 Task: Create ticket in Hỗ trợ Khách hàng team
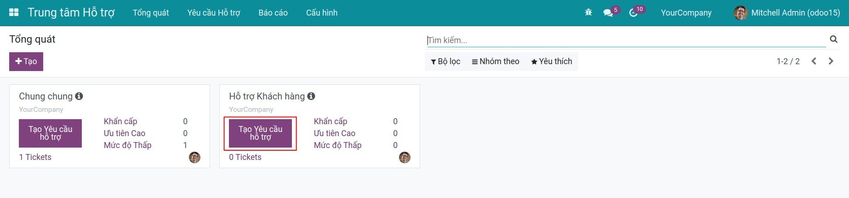[260, 133]
